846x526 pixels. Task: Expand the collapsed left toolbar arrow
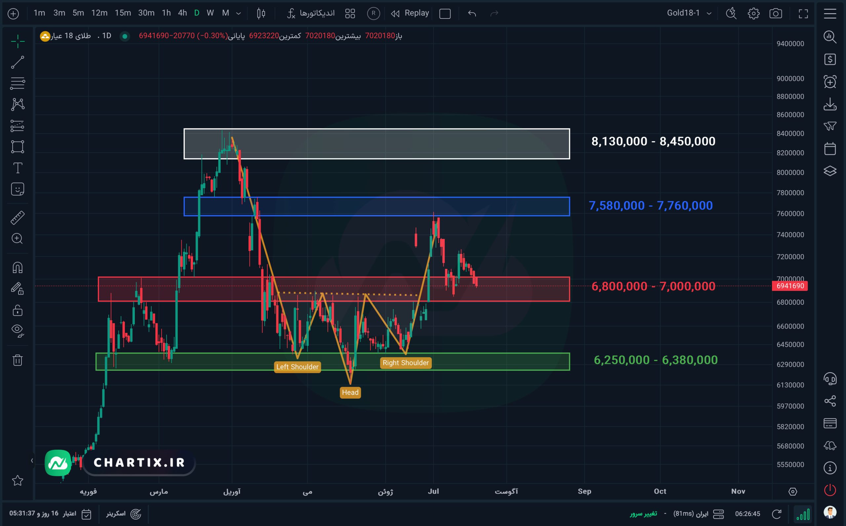click(x=32, y=461)
